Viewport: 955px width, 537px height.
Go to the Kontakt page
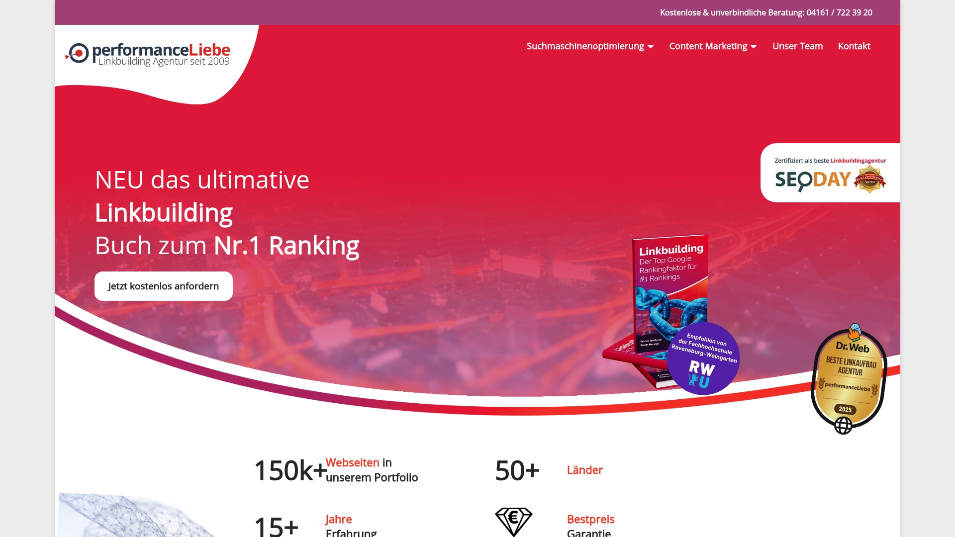point(854,46)
